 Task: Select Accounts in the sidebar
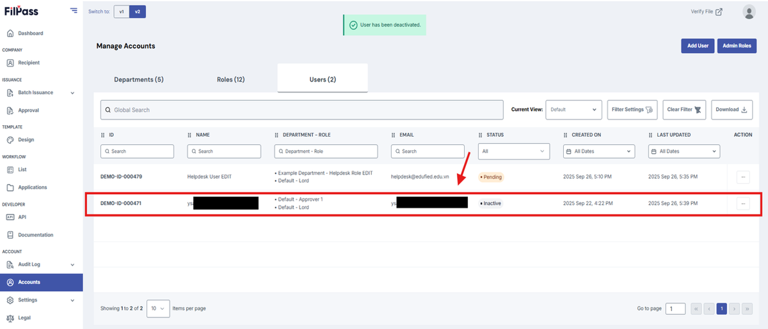tap(41, 282)
